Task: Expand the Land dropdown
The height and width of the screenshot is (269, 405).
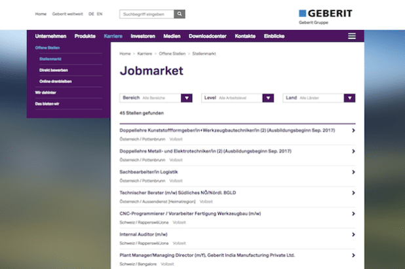Action: click(349, 98)
